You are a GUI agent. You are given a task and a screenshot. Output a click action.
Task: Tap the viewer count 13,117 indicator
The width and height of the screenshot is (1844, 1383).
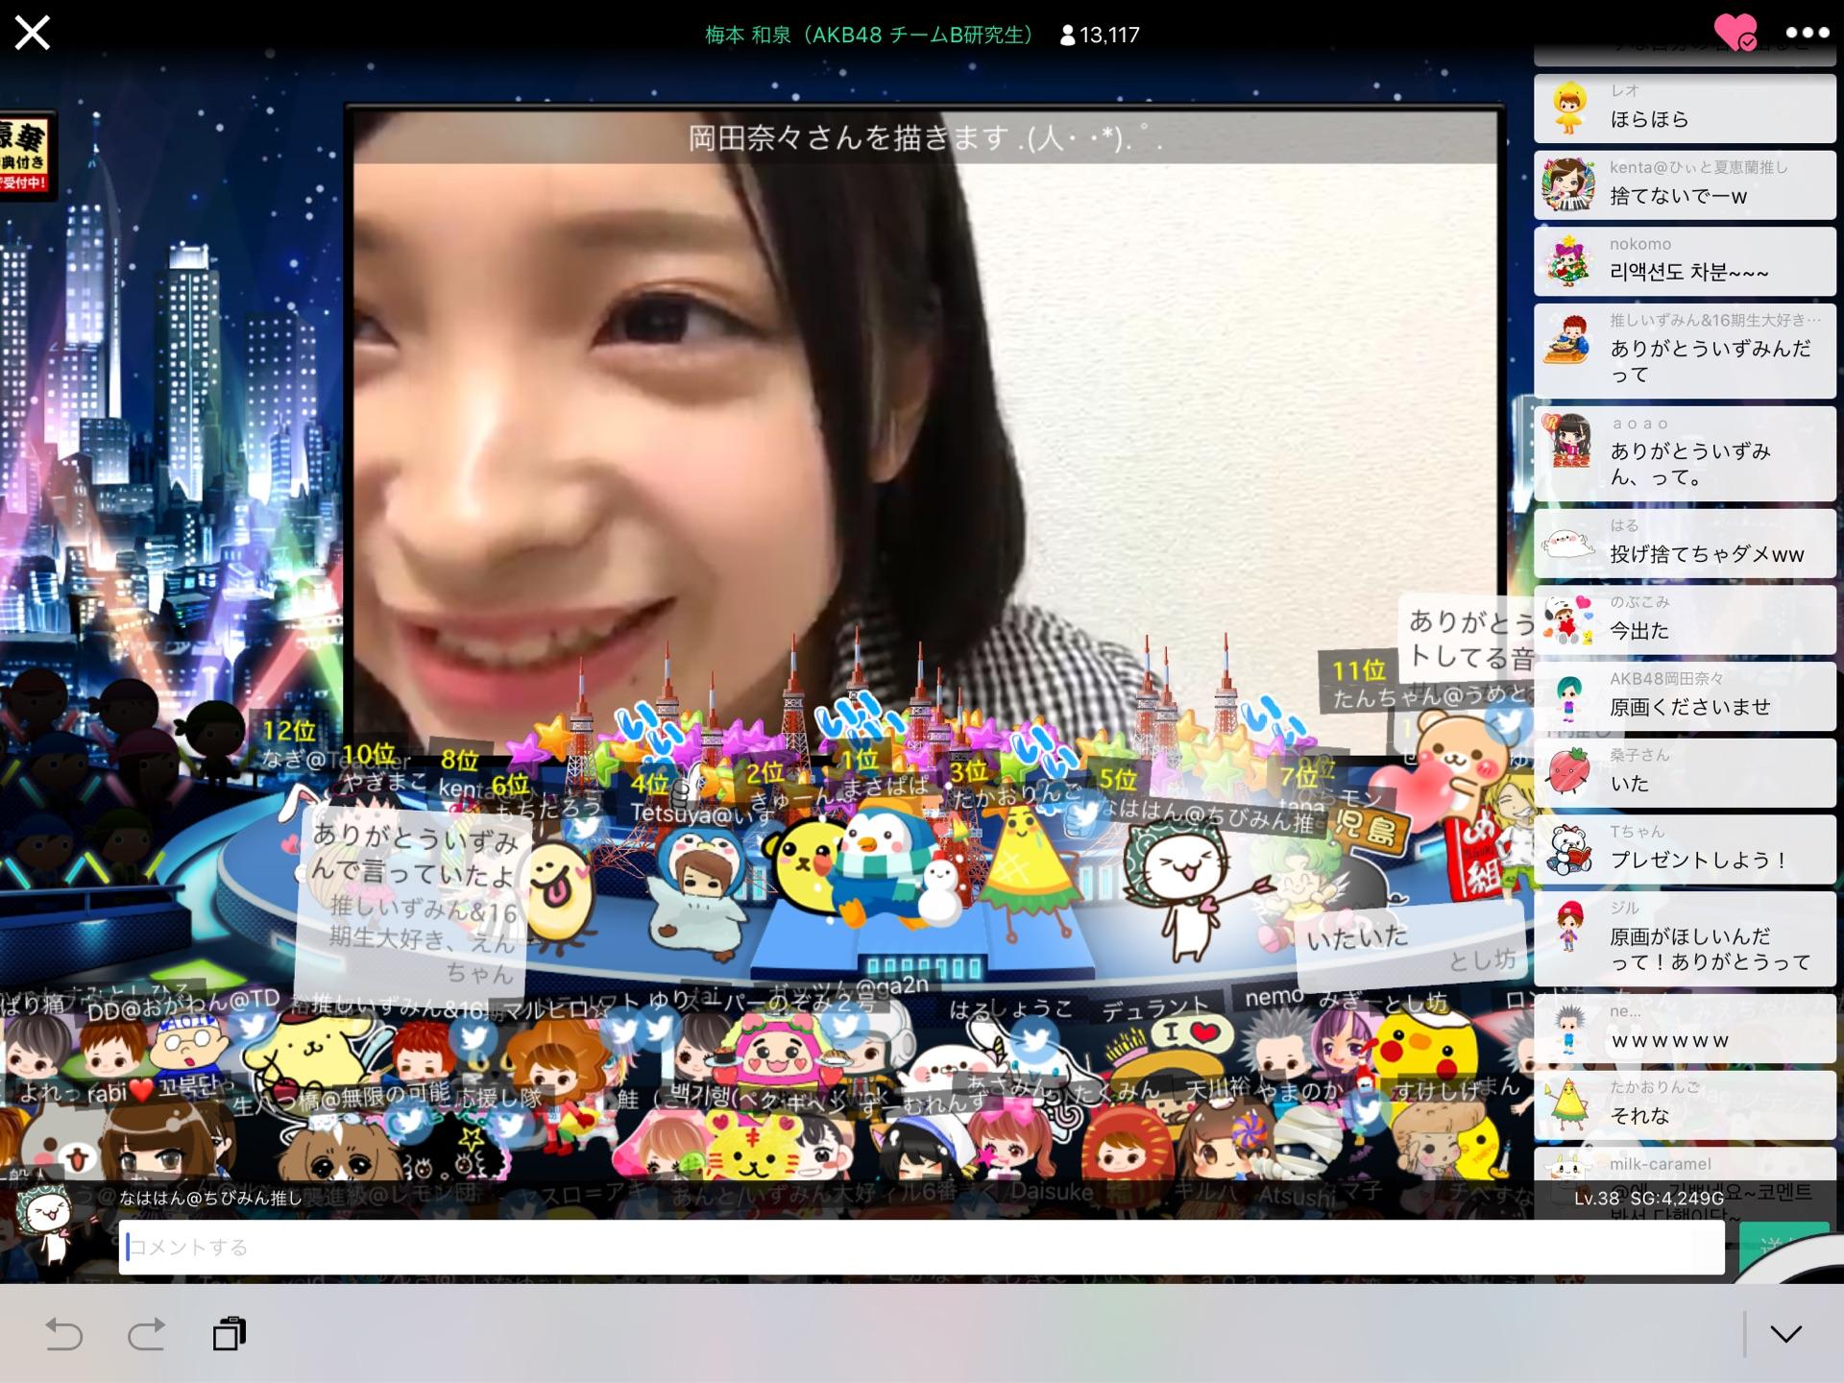tap(1099, 36)
